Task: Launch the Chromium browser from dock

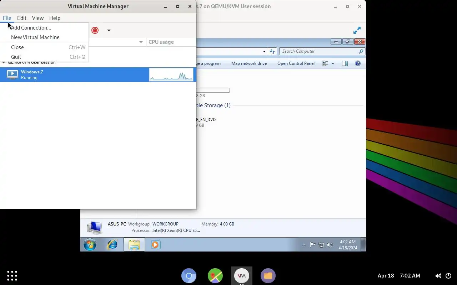Action: (x=189, y=276)
